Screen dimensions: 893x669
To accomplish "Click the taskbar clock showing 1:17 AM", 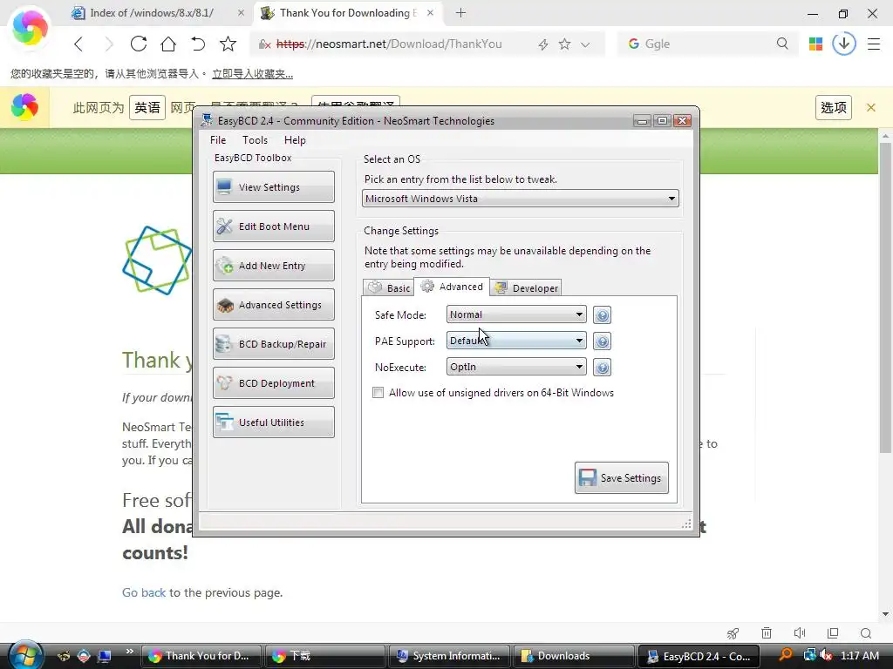I will [x=859, y=656].
